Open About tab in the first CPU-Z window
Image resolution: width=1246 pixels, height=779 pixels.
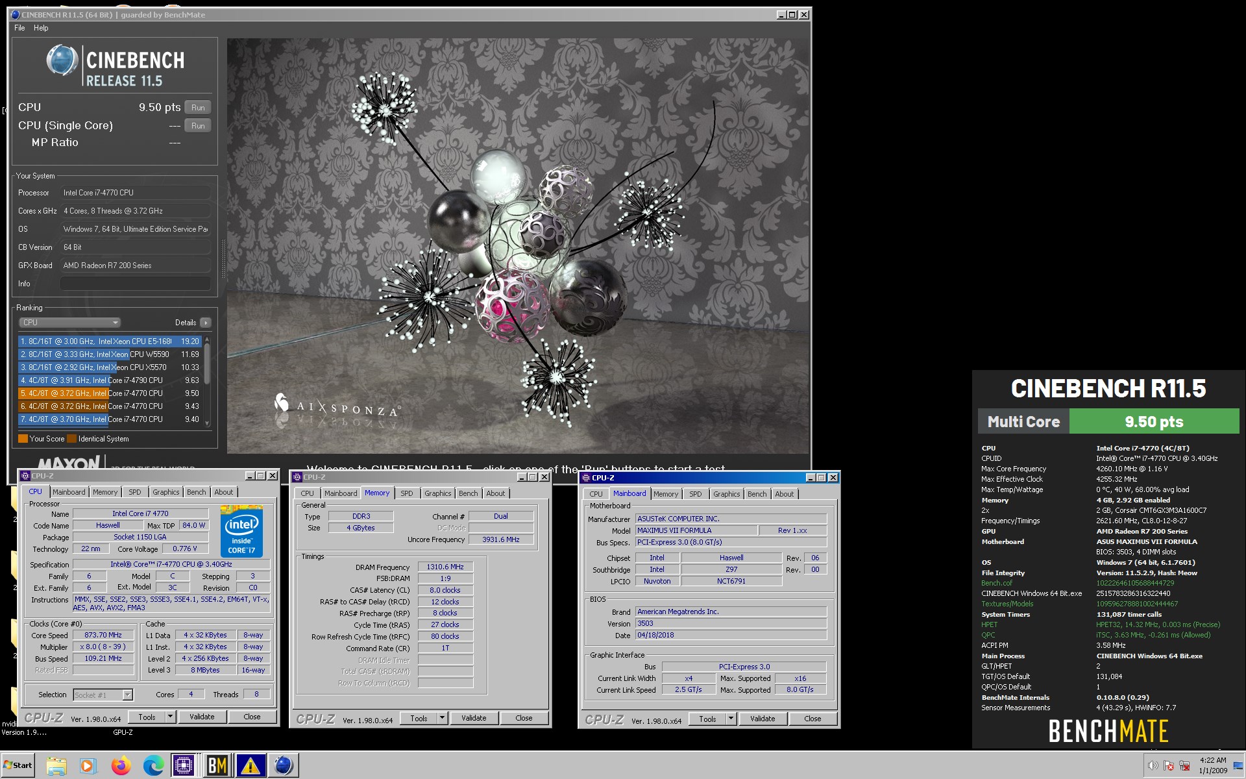pyautogui.click(x=223, y=492)
